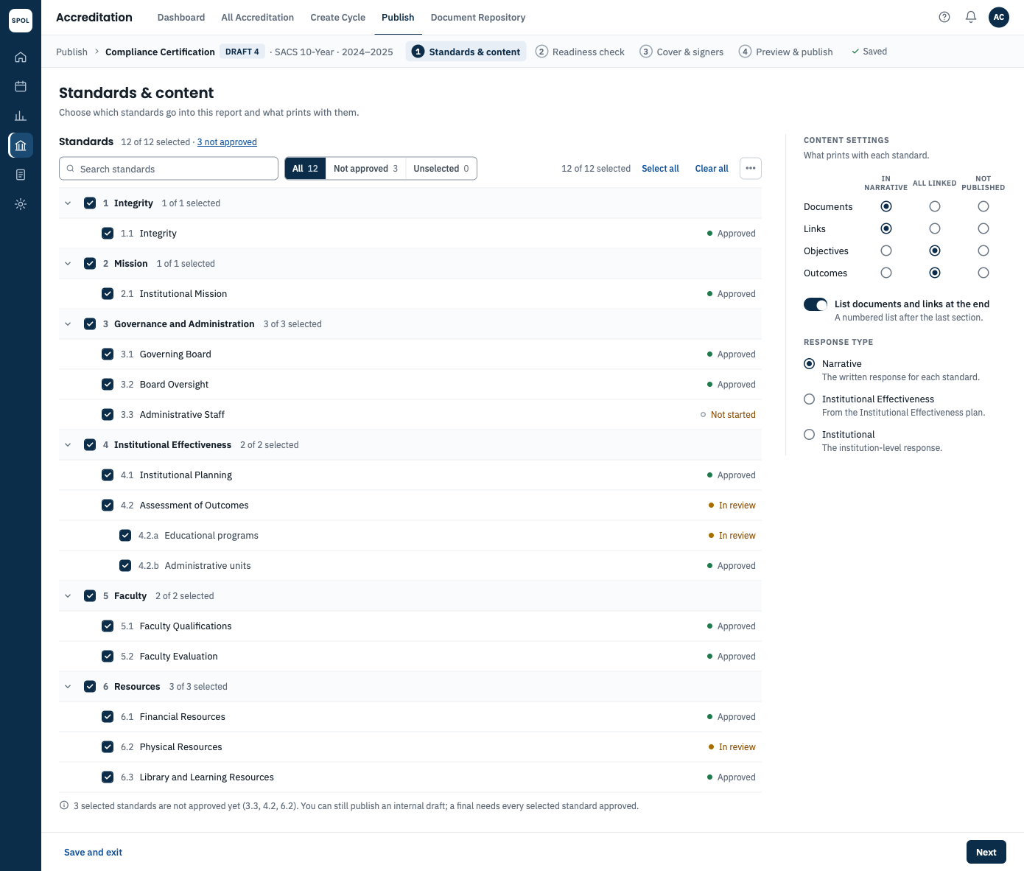Image resolution: width=1024 pixels, height=871 pixels.
Task: Collapse the 6 Resources group
Action: [68, 687]
